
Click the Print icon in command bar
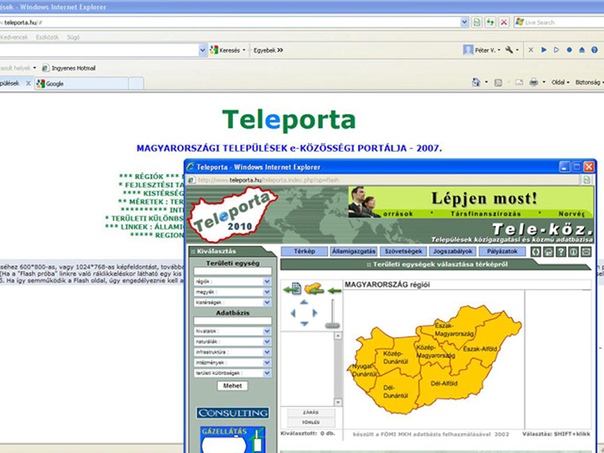coord(534,82)
